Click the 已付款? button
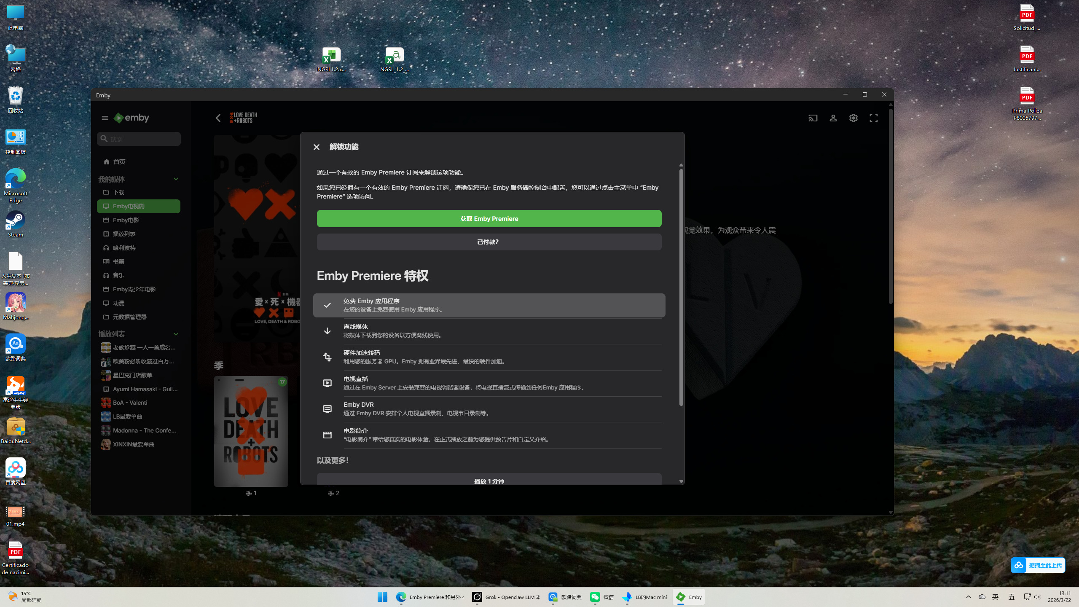The height and width of the screenshot is (607, 1079). pos(489,242)
